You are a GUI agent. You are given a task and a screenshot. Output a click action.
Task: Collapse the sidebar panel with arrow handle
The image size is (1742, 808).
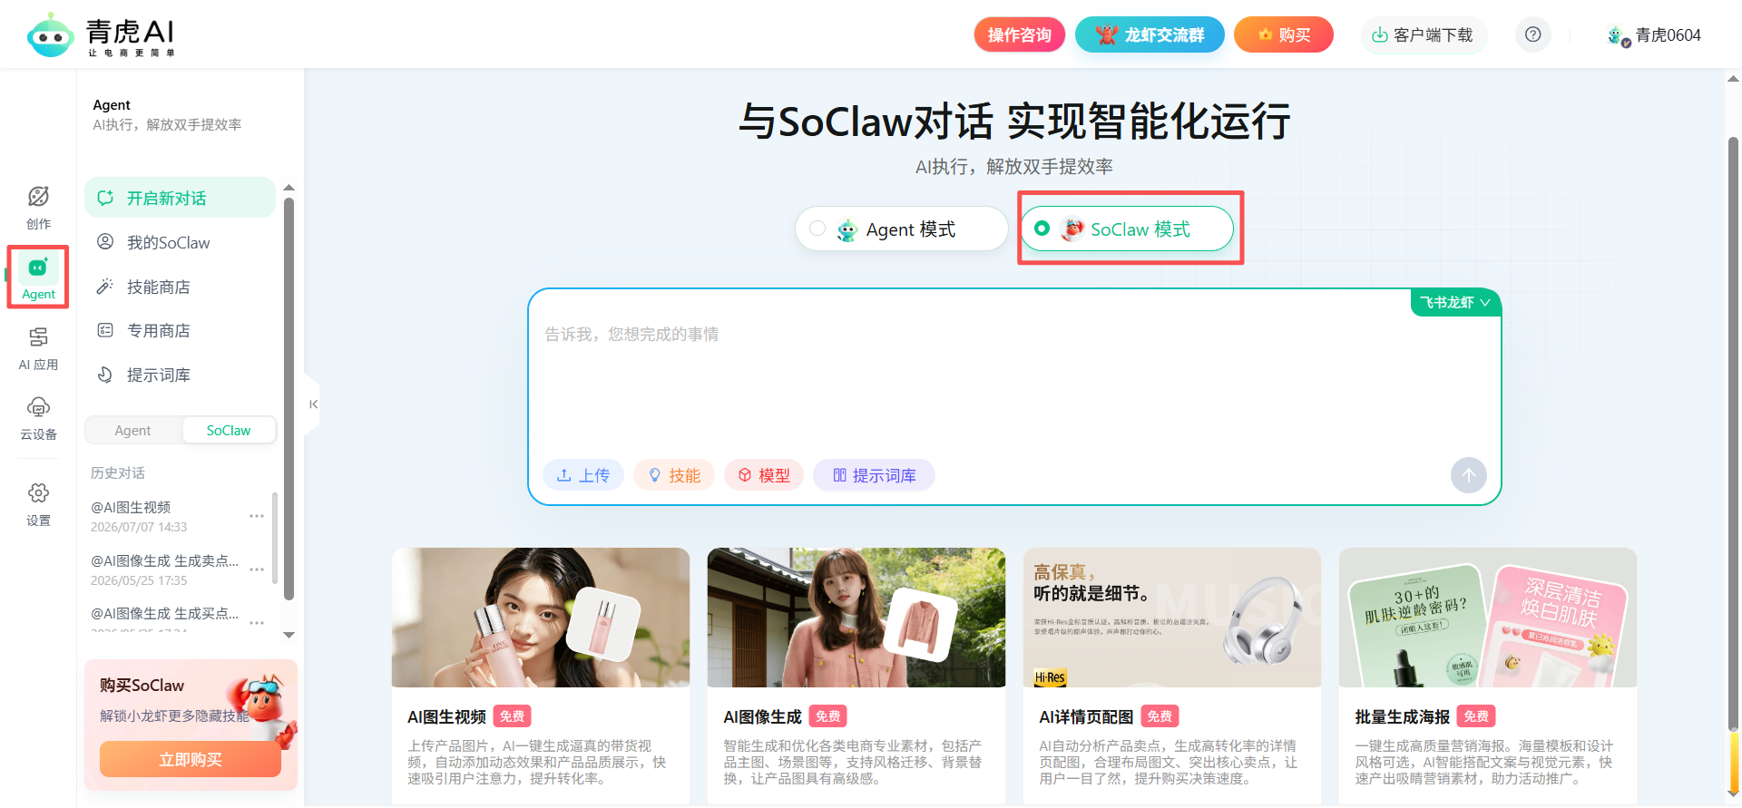point(313,404)
